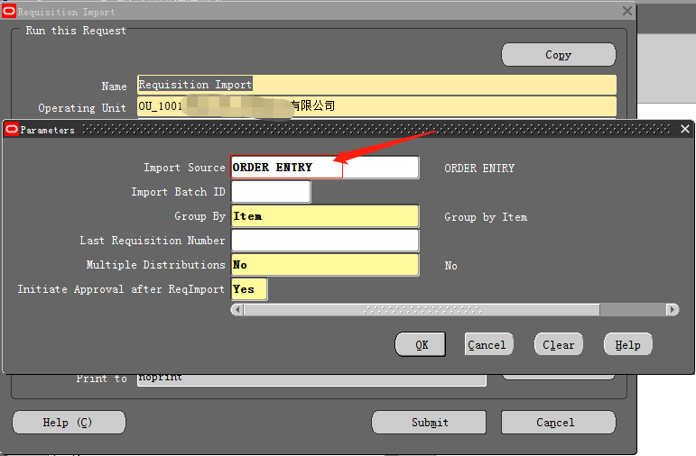Screen dimensions: 696x456
Task: Click the scrollbar left arrow
Action: (x=237, y=309)
